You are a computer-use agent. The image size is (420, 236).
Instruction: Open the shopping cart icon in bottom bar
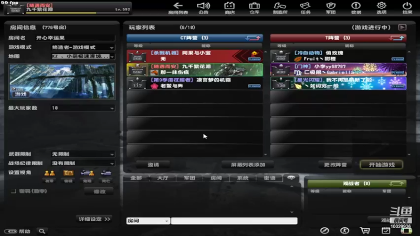(365, 230)
